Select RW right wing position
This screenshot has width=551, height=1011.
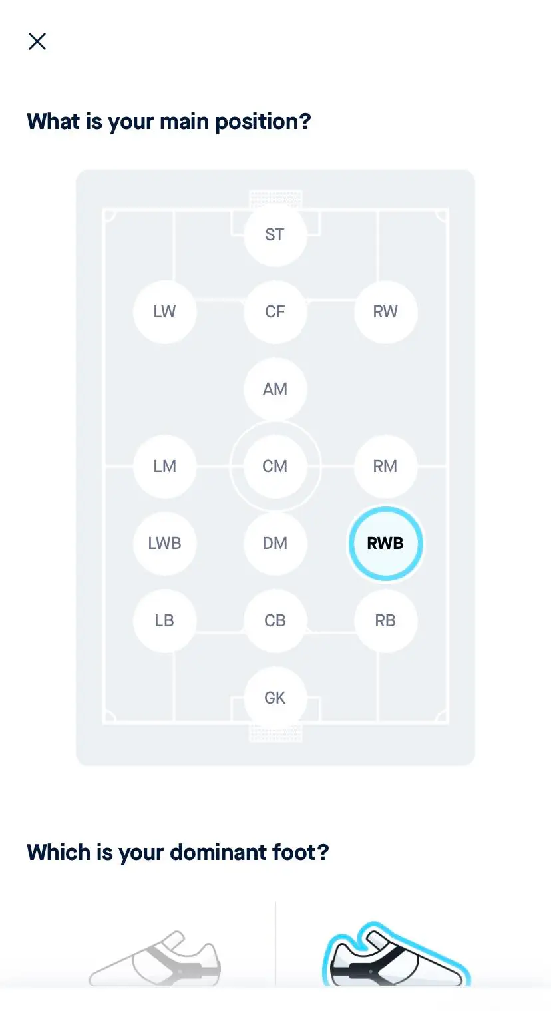[385, 311]
